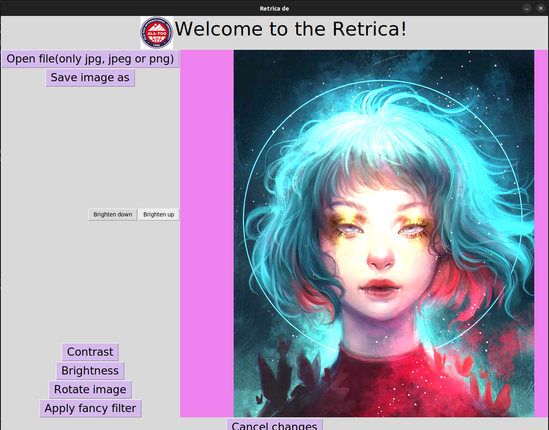Image resolution: width=549 pixels, height=430 pixels.
Task: Brighten the photo using Brighten up
Action: tap(158, 214)
